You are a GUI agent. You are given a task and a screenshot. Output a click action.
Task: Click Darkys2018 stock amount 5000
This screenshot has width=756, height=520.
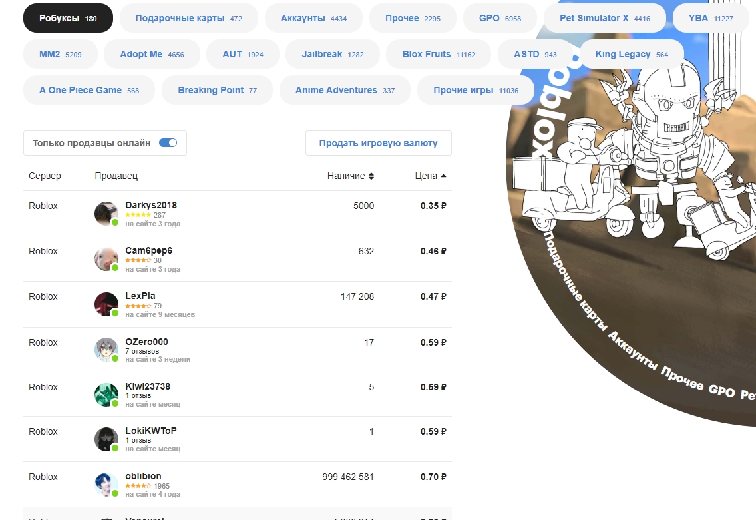(363, 206)
